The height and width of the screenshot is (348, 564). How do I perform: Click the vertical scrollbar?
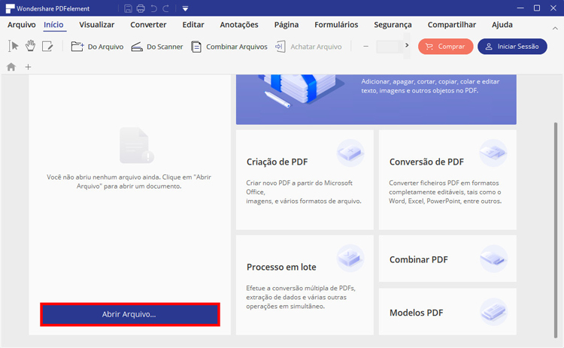tap(556, 230)
